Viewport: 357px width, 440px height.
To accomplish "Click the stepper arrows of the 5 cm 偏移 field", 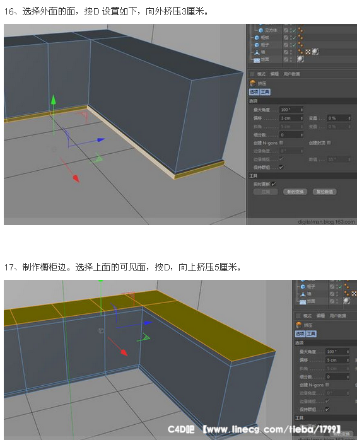I will [348, 360].
